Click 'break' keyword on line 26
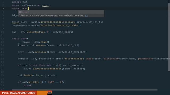Image resolution: width=170 pixels, height=95 pixels. (x=28, y=85)
